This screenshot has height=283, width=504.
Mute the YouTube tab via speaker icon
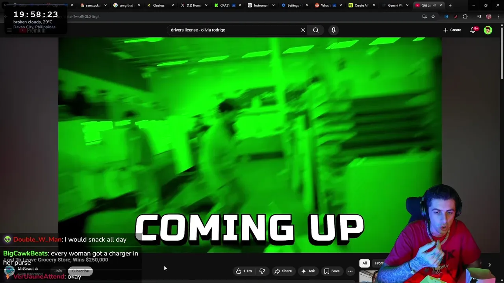pyautogui.click(x=434, y=6)
